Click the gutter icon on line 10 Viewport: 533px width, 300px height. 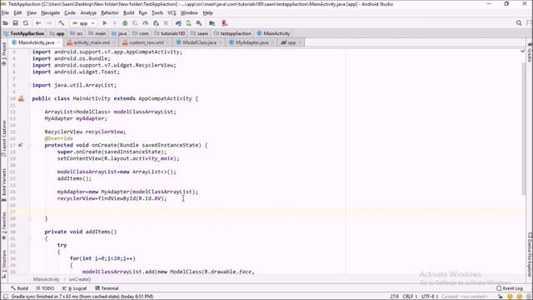click(x=21, y=98)
